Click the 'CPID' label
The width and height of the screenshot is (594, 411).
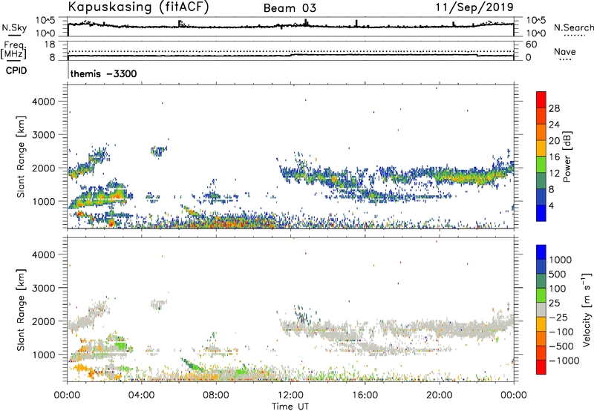(16, 70)
